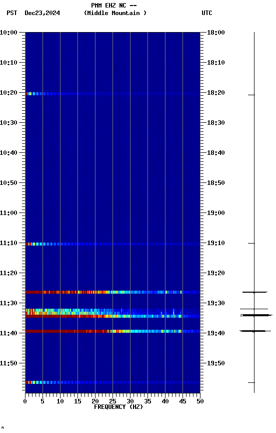Screen dimensions: 276x433
Task: Click the 18:10 UTC time label
Action: (x=216, y=63)
